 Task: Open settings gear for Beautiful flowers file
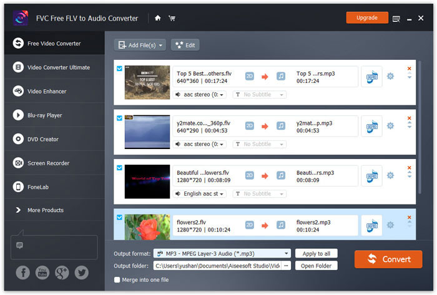(390, 175)
